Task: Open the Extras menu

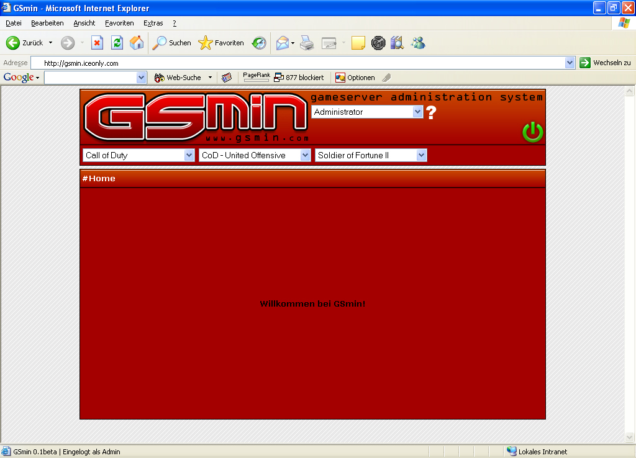Action: point(153,23)
